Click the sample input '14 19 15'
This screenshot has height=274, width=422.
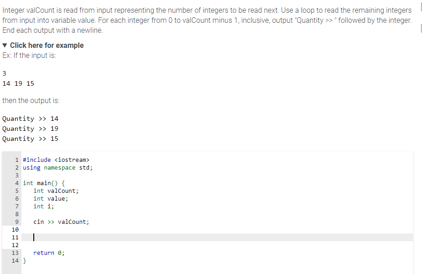point(18,83)
